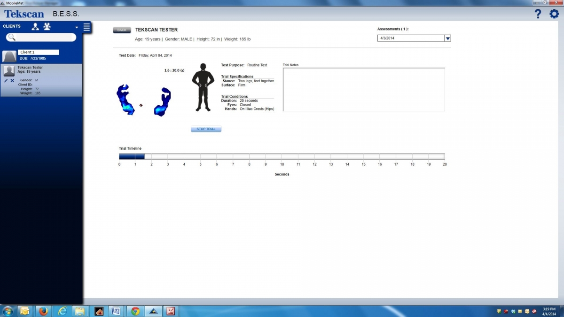Click the single client icon in Clients panel
The width and height of the screenshot is (564, 317).
point(35,26)
